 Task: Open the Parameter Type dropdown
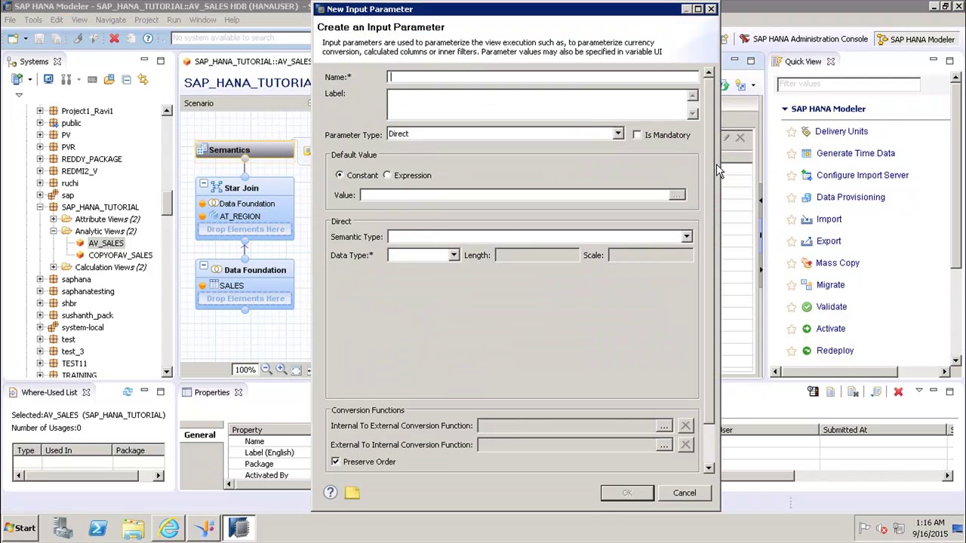tap(617, 134)
